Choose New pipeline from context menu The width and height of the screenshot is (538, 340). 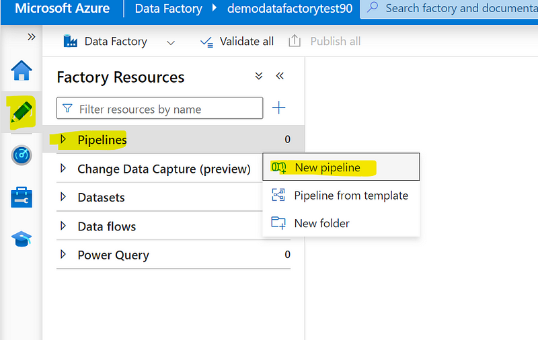pyautogui.click(x=341, y=167)
